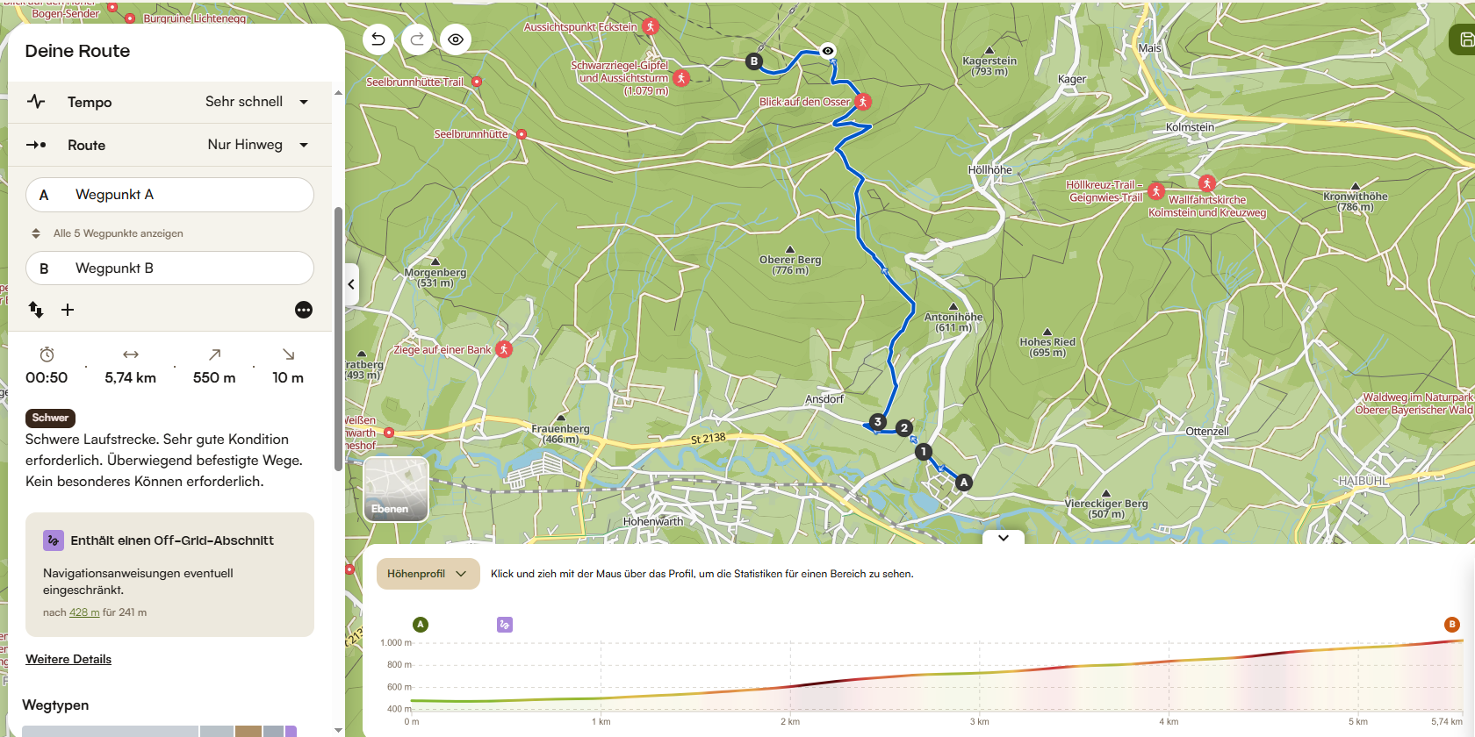Click the undo arrow button
Image resolution: width=1475 pixels, height=737 pixels.
click(x=378, y=39)
